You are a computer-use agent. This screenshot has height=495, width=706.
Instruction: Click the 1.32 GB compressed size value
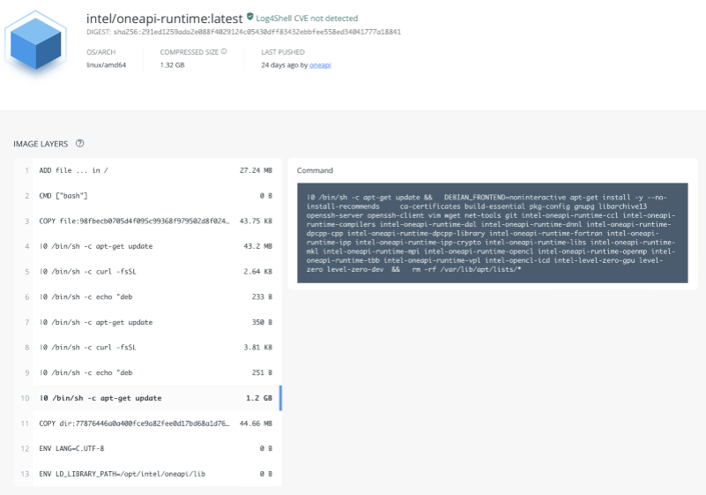pyautogui.click(x=173, y=65)
